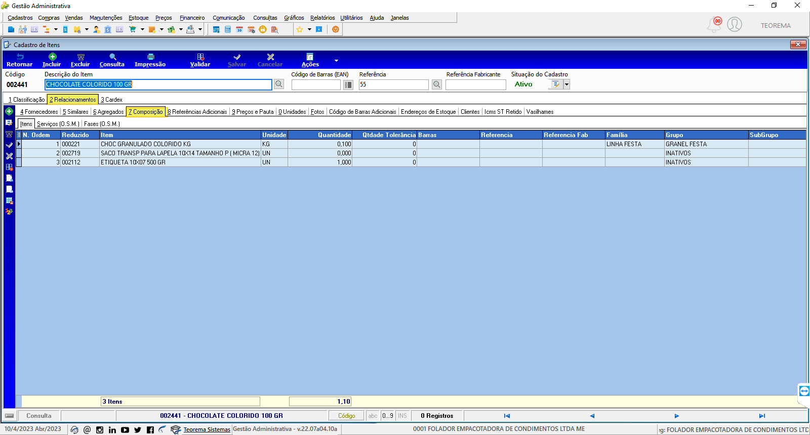Click the shopping cart toolbar icon
Image resolution: width=810 pixels, height=435 pixels.
133,29
